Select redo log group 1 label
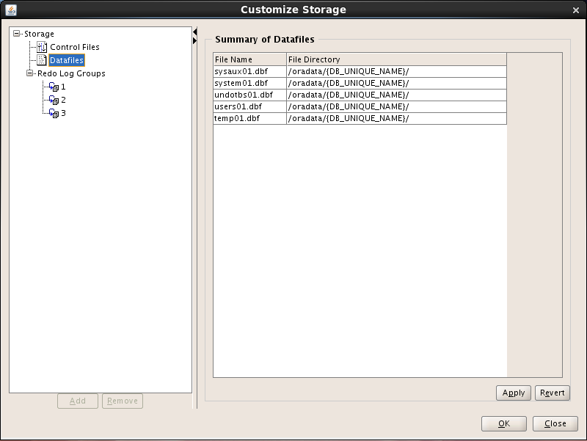The width and height of the screenshot is (587, 441). pyautogui.click(x=63, y=87)
